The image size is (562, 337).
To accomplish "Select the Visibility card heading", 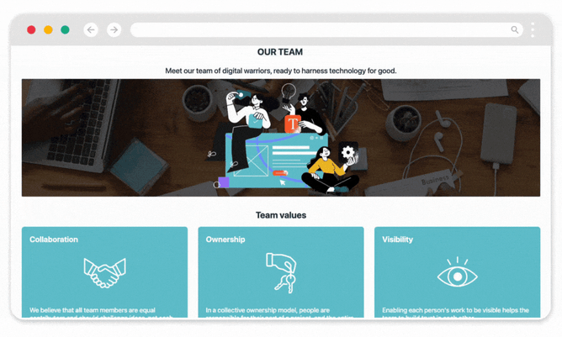I will (397, 240).
